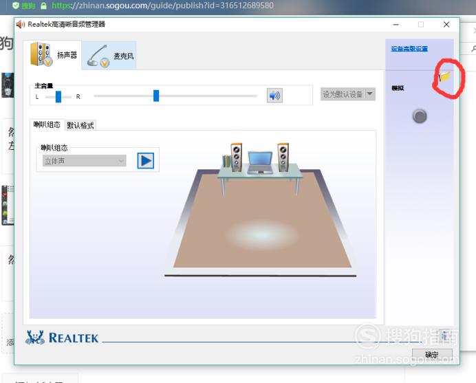Minimize the Realtek audio manager window
476x383 pixels.
point(396,25)
